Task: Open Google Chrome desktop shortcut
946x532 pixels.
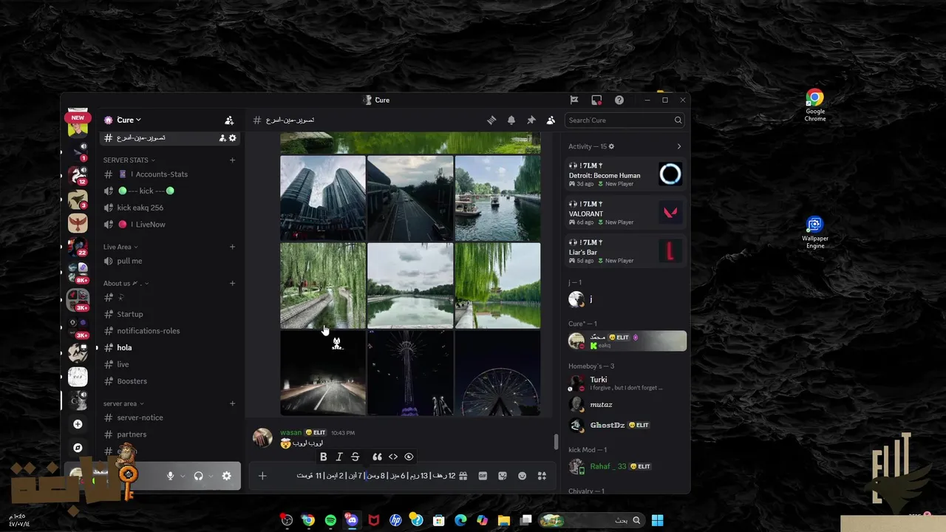Action: pos(814,106)
